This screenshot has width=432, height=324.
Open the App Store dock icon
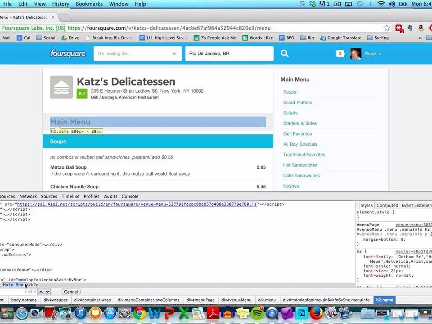pyautogui.click(x=110, y=314)
